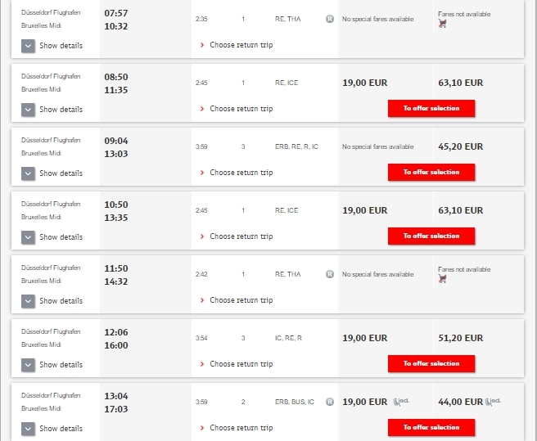This screenshot has height=441, width=537.
Task: Choose return trip for 11:50 departure
Action: tap(241, 300)
